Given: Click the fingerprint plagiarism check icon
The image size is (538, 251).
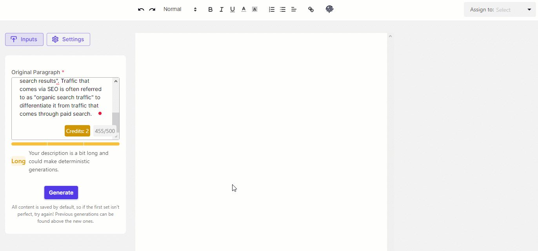Looking at the screenshot, I should pyautogui.click(x=329, y=9).
